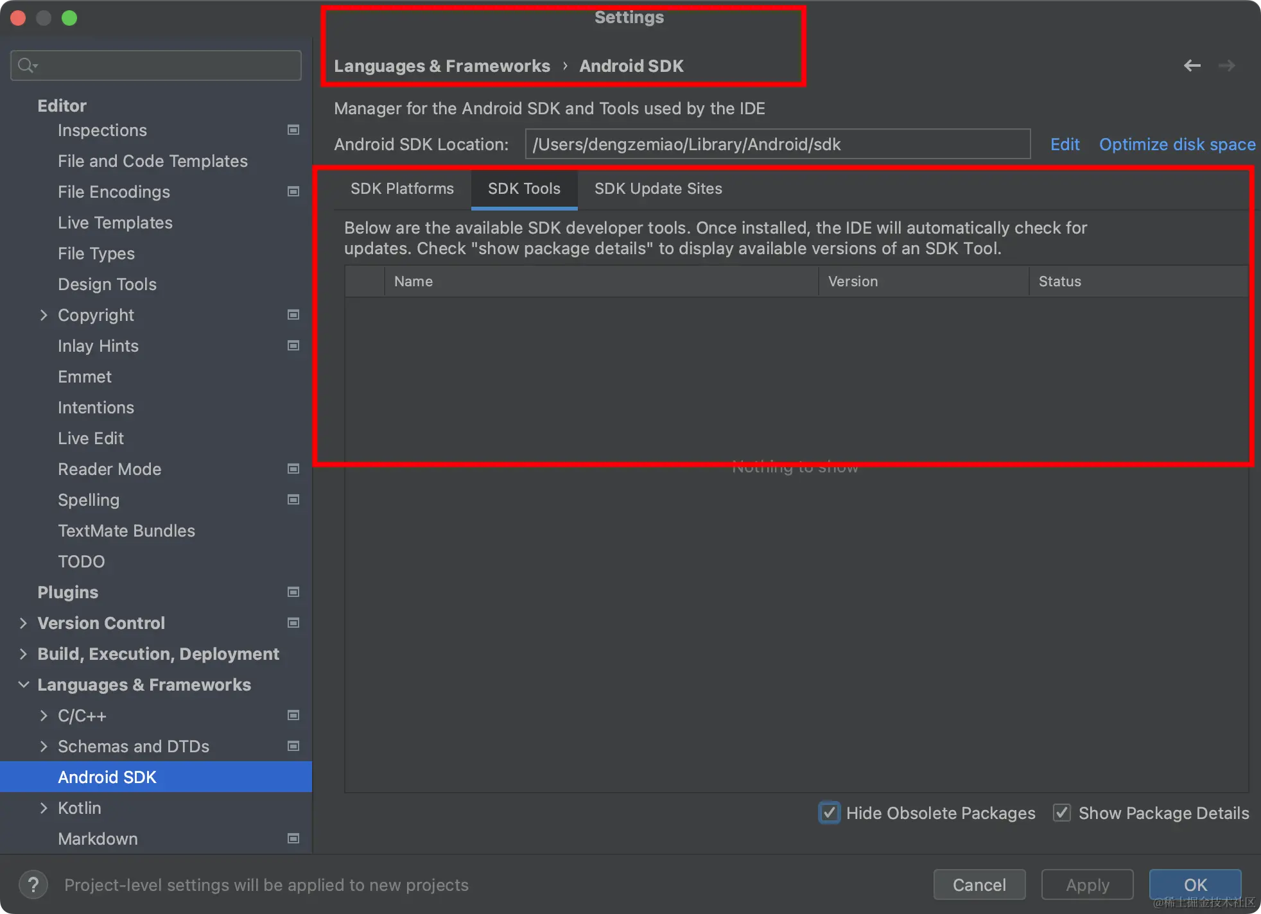
Task: Click the forward navigation arrow icon
Action: click(1226, 65)
